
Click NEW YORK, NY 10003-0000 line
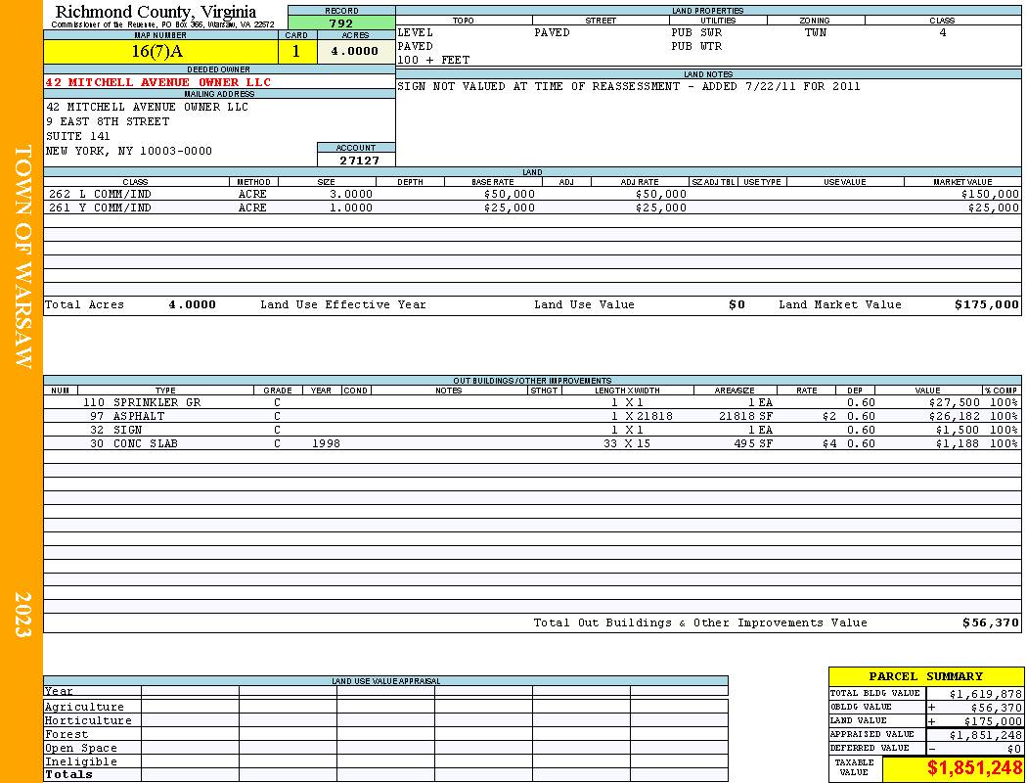coord(129,152)
